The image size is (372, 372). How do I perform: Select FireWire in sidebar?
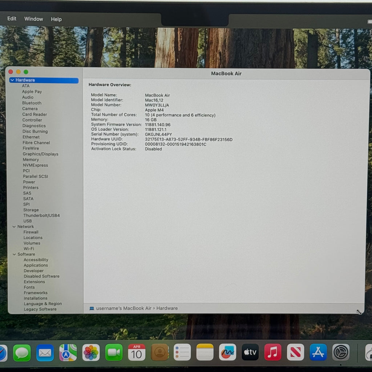[x=31, y=148]
